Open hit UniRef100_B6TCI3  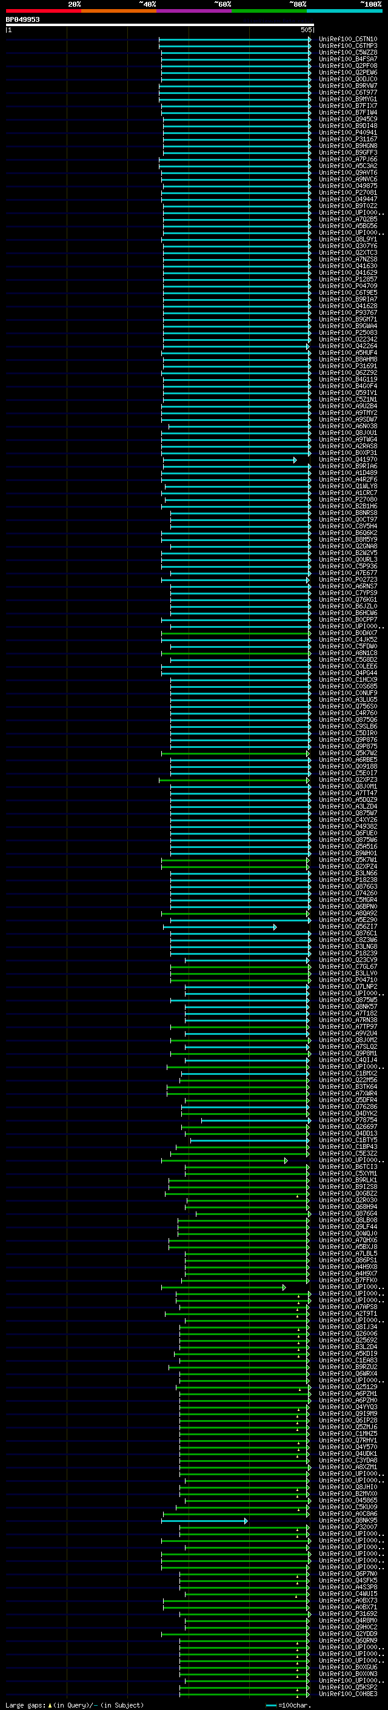[x=347, y=1166]
